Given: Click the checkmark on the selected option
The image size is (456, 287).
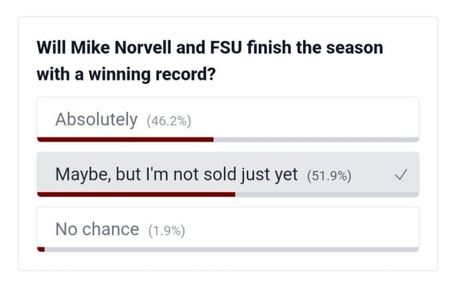Looking at the screenshot, I should click(x=400, y=176).
